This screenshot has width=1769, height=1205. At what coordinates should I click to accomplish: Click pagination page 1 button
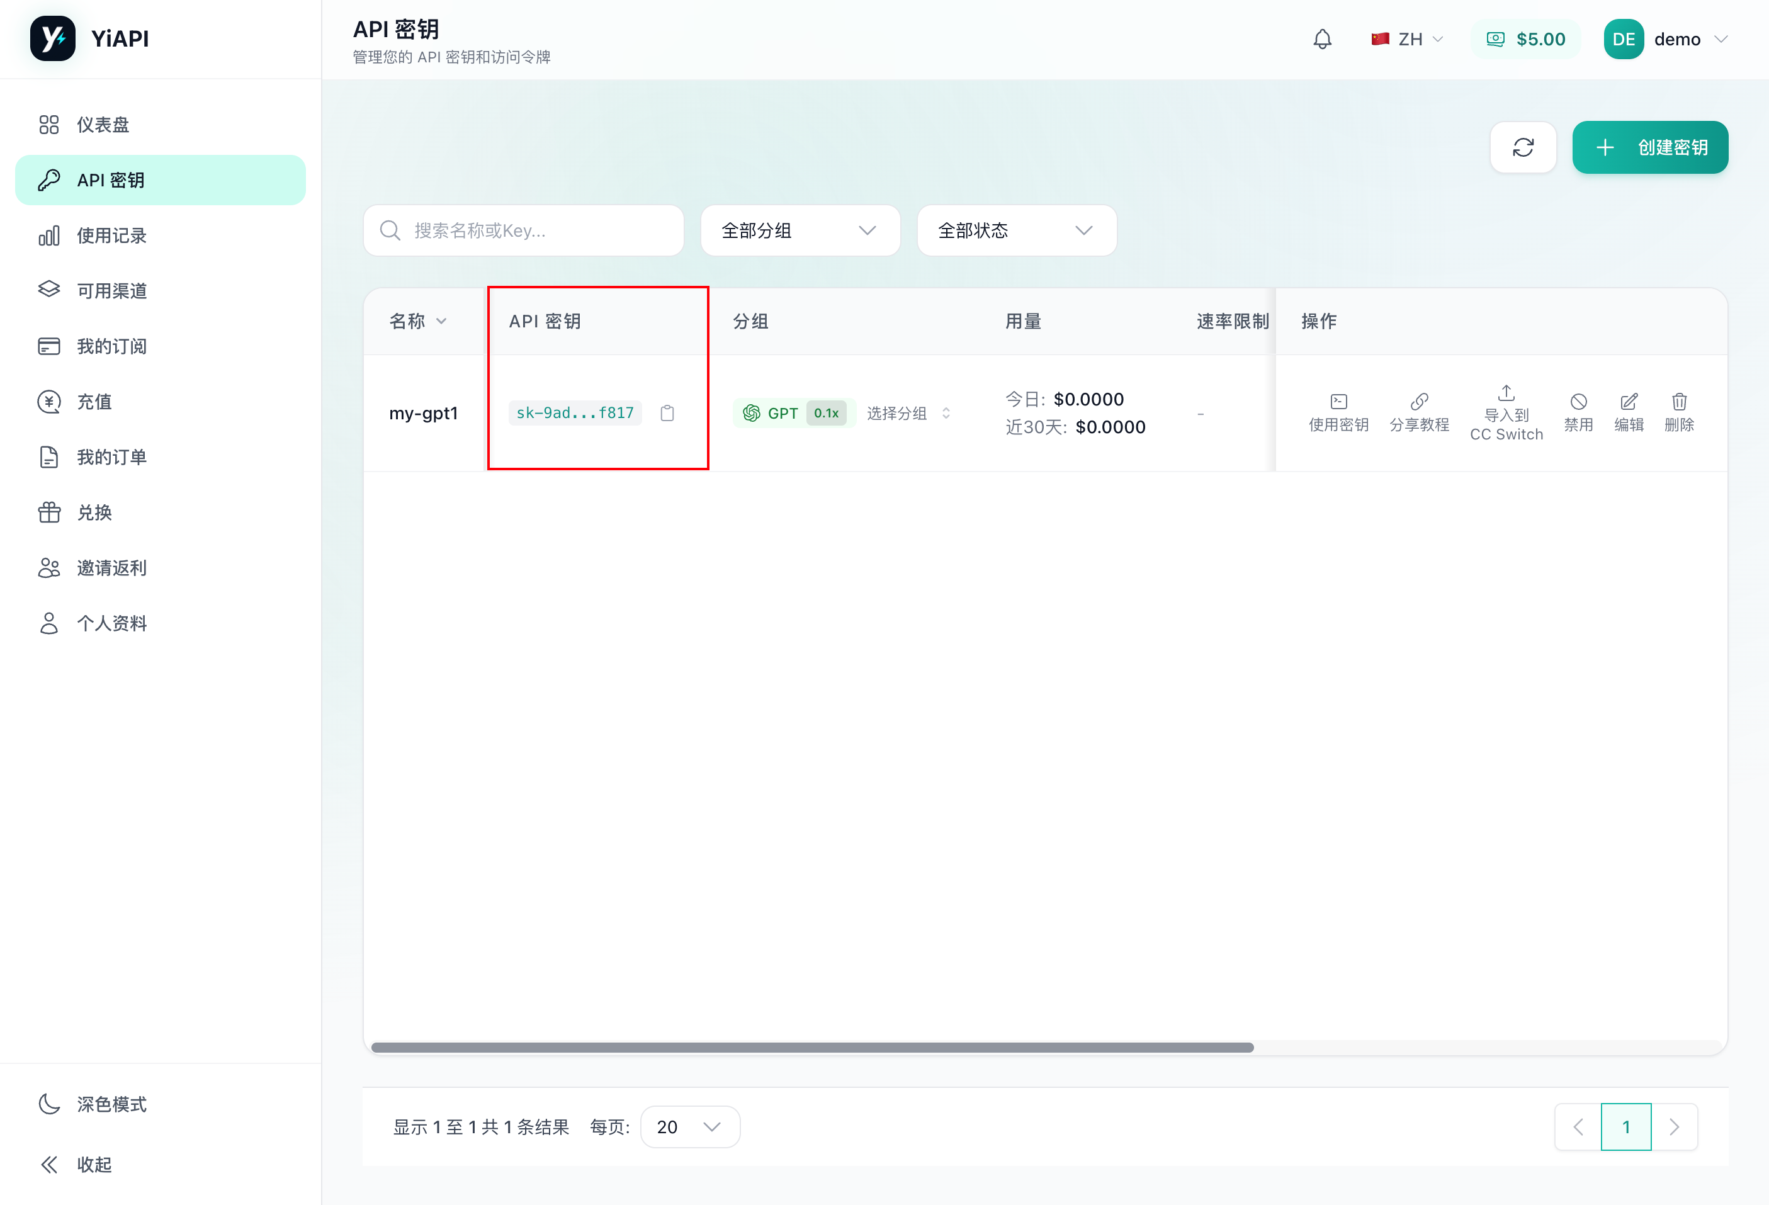coord(1625,1126)
